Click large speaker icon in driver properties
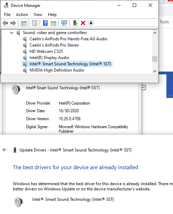Viewport: 173px width, 214px height. (16, 90)
